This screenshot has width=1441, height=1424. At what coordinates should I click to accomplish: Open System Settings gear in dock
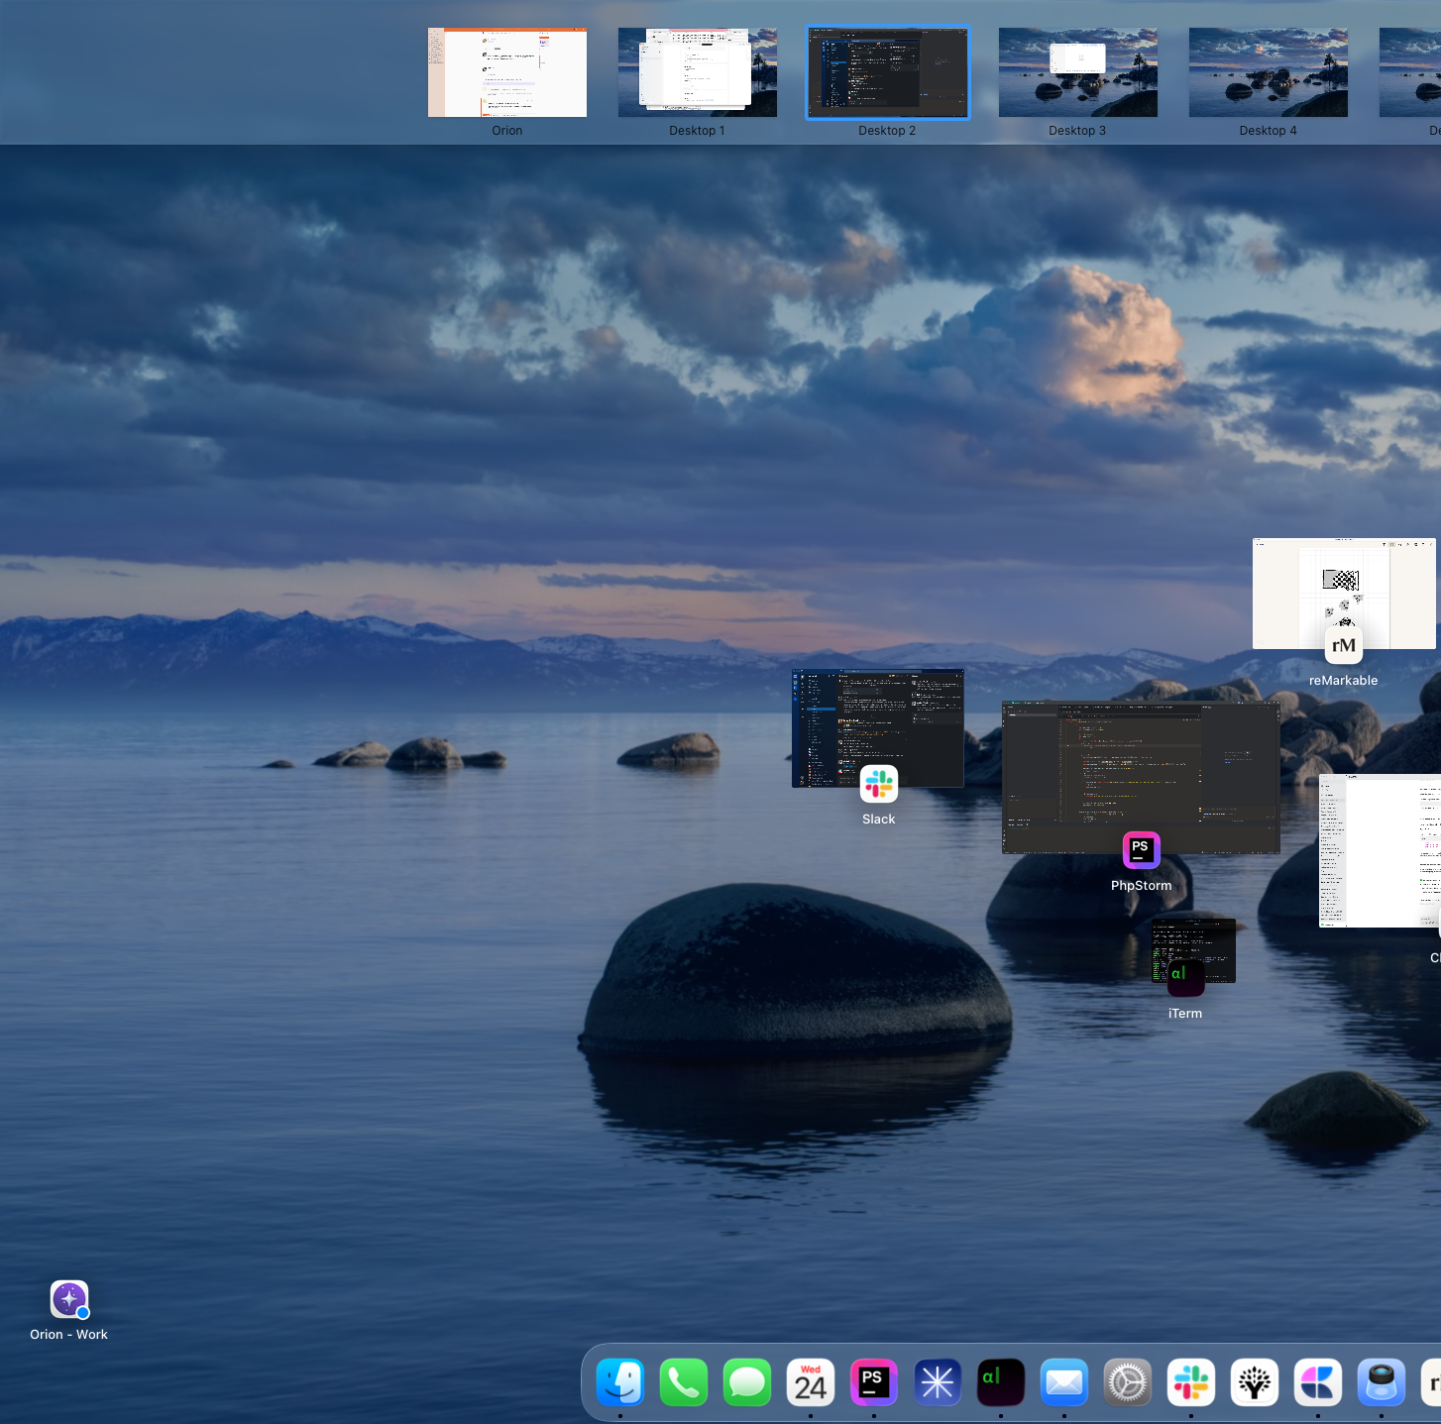point(1128,1382)
